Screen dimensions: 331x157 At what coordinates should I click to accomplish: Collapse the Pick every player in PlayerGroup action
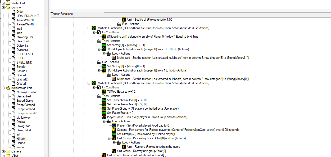(99, 117)
